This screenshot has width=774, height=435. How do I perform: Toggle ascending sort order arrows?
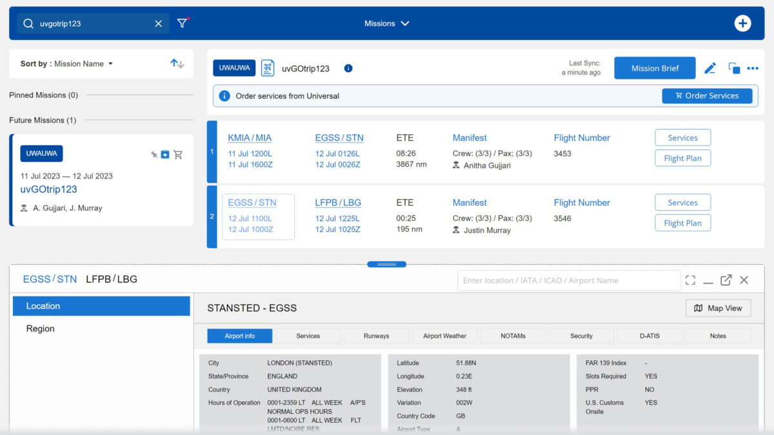pyautogui.click(x=177, y=63)
